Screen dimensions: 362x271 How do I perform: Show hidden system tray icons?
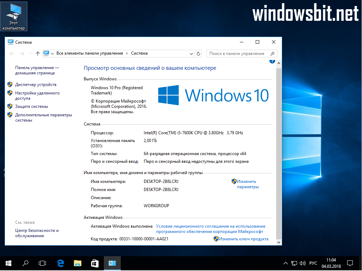point(286,263)
